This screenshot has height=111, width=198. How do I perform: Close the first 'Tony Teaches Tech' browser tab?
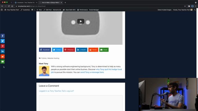[37, 2]
